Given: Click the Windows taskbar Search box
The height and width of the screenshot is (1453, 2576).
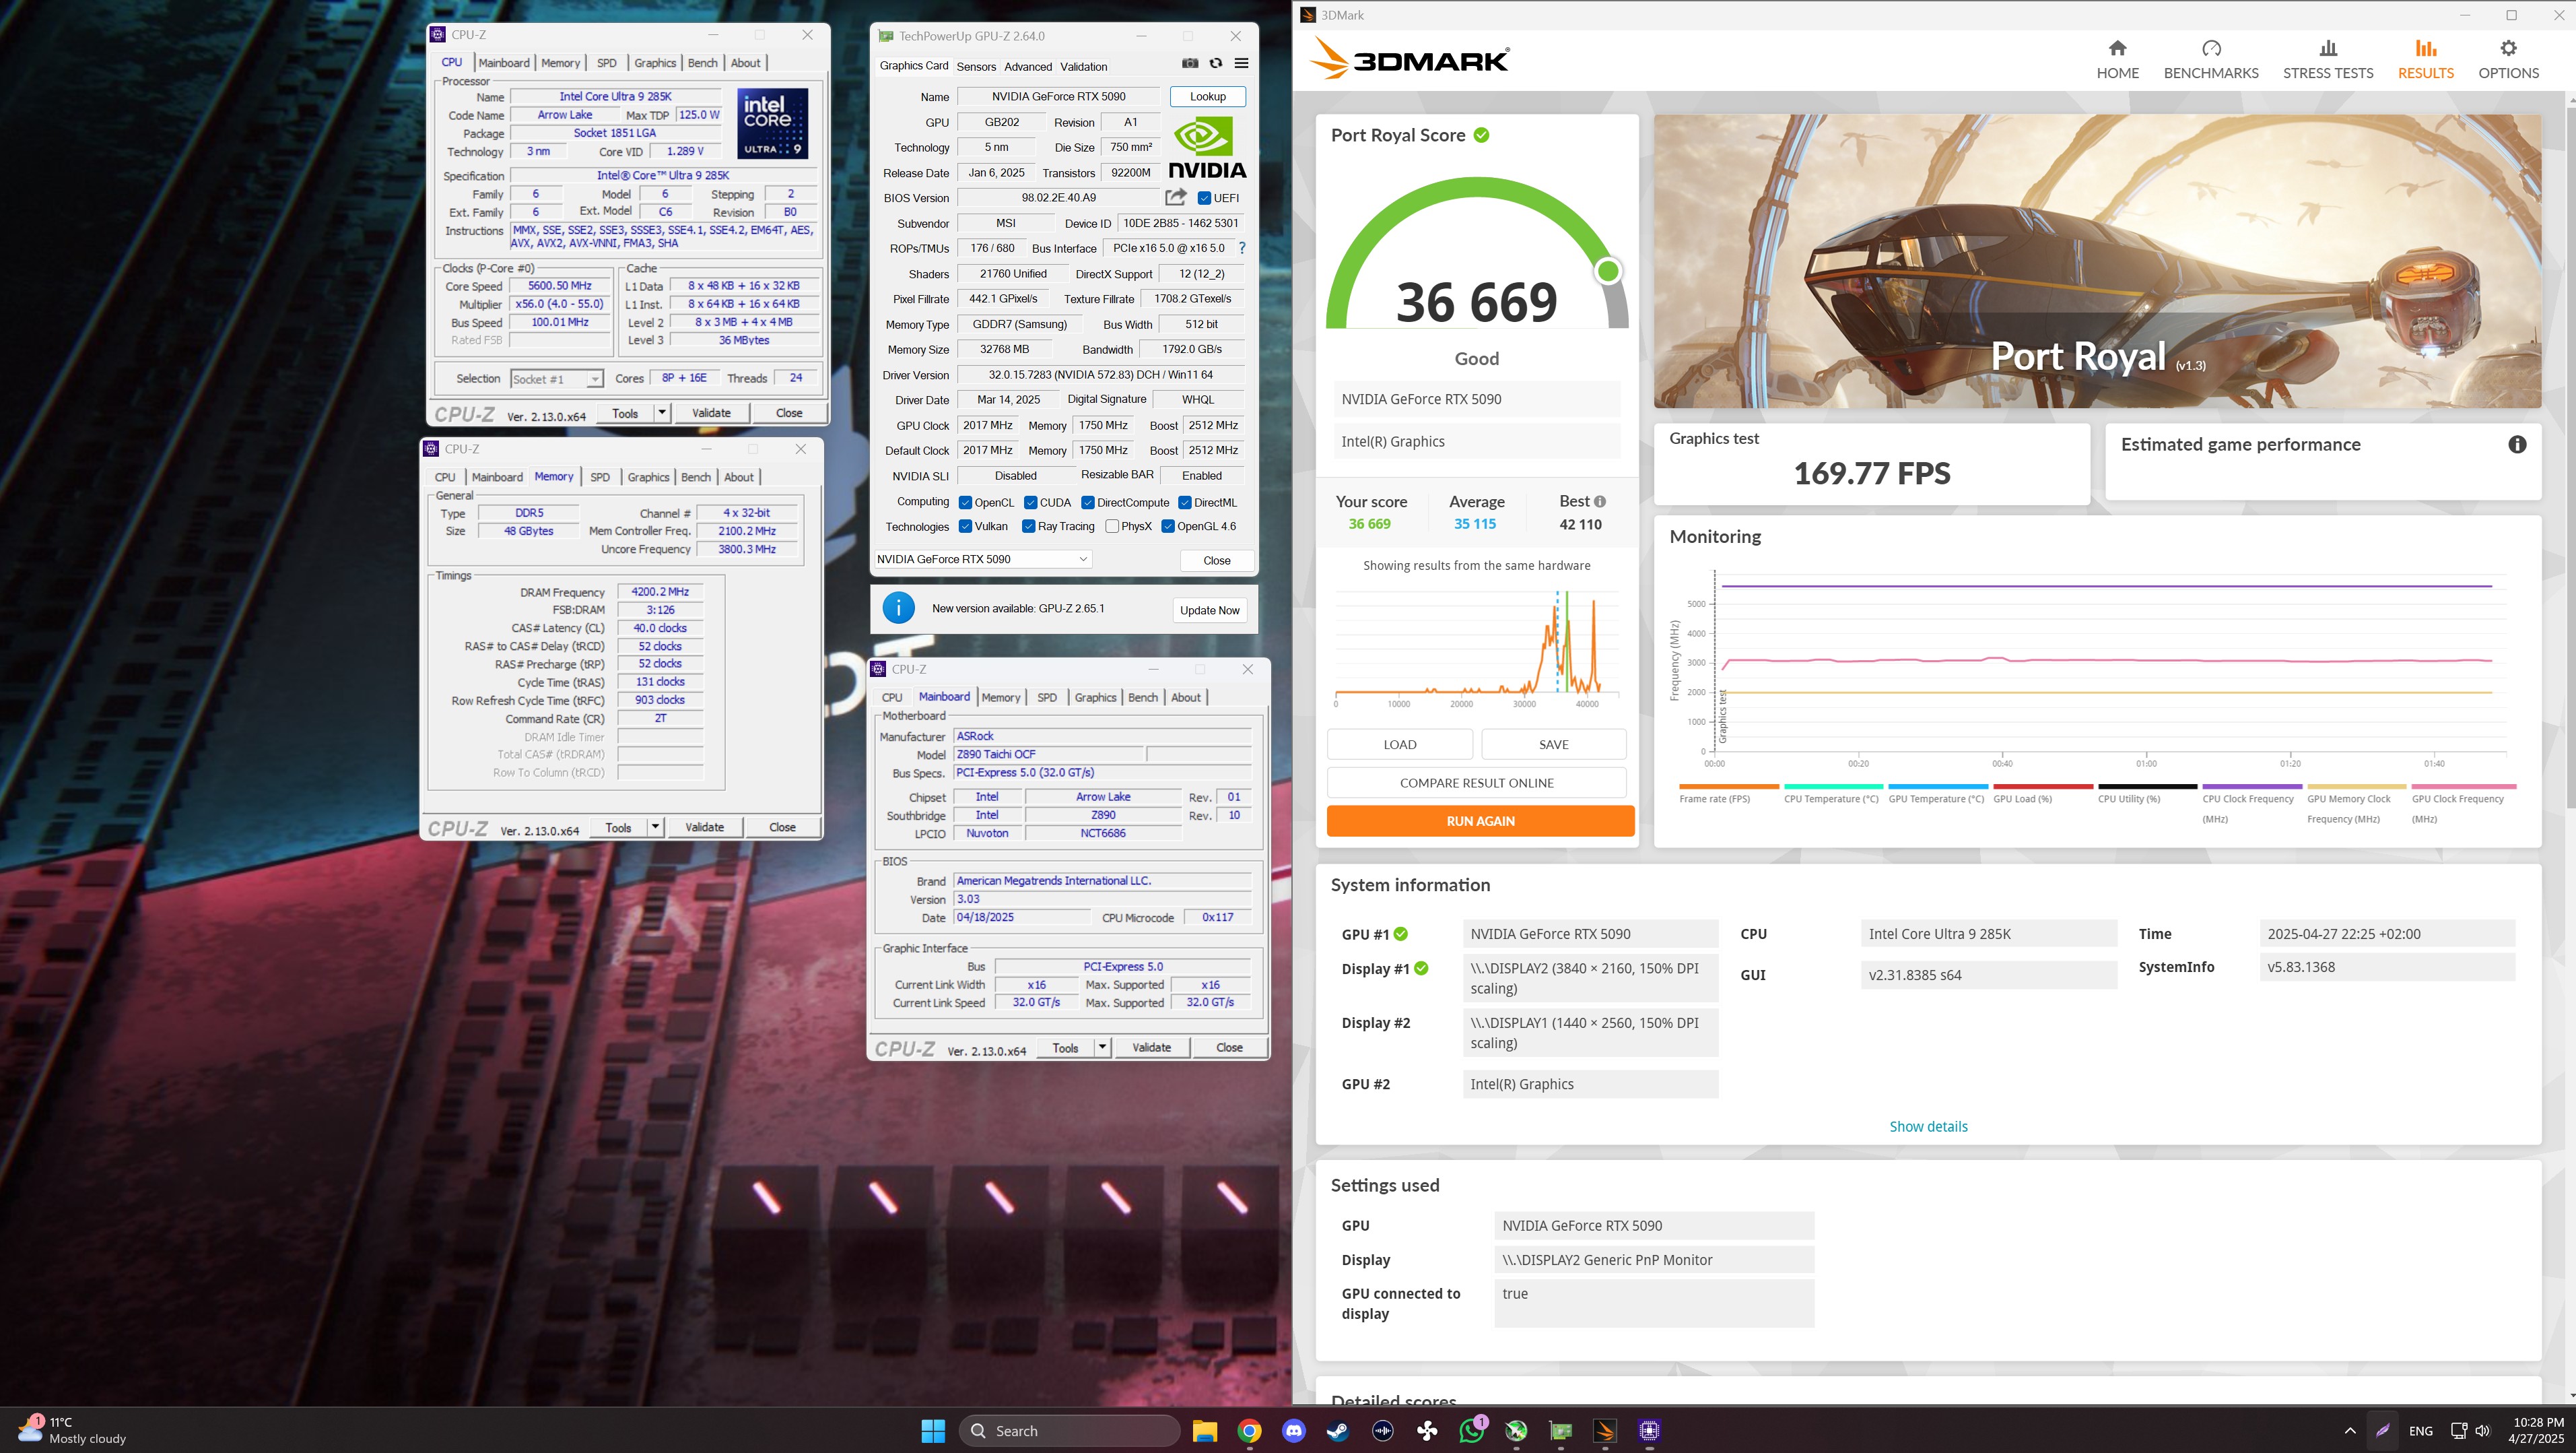Looking at the screenshot, I should pos(1069,1431).
